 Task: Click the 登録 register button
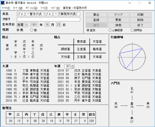[96, 20]
